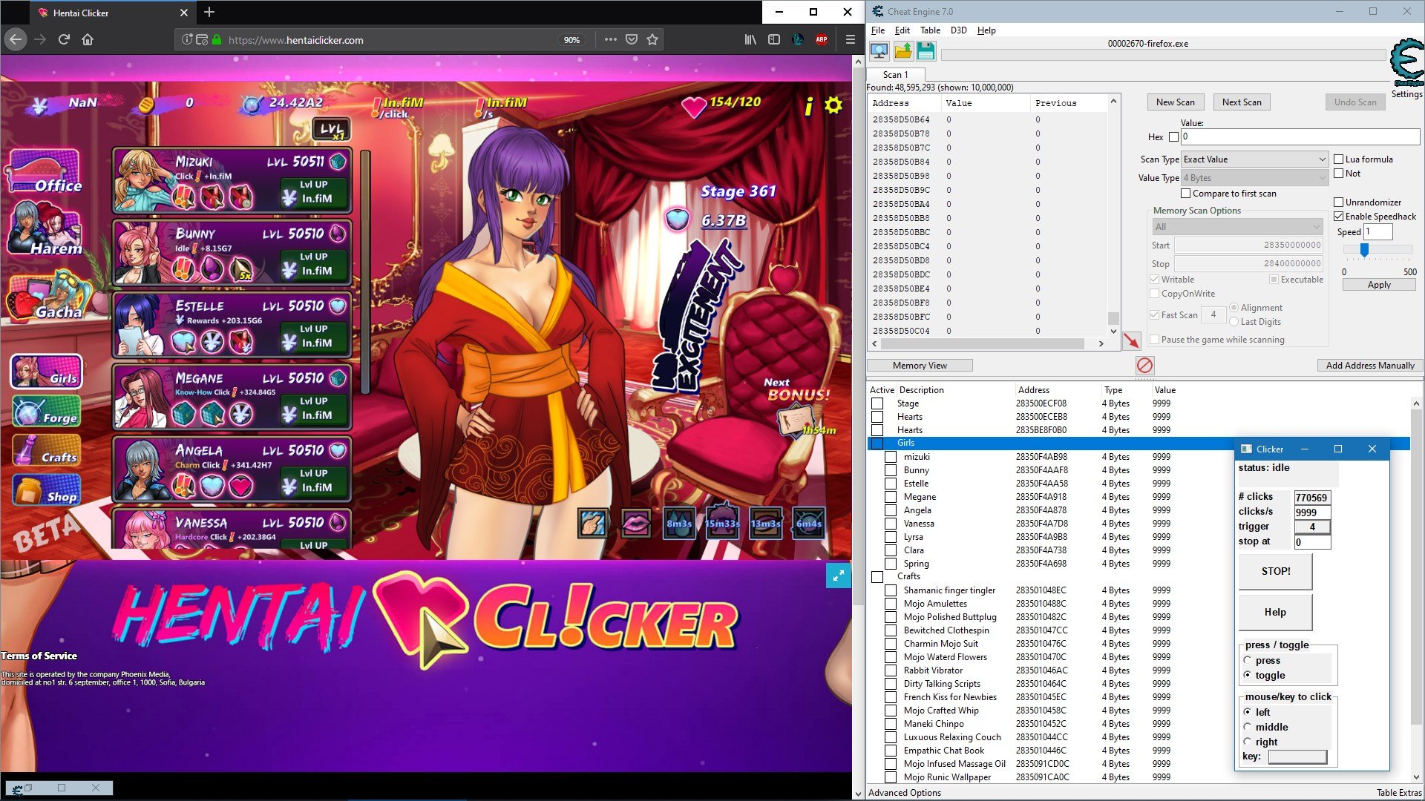
Task: Activate the Stage address entry checkbox
Action: pyautogui.click(x=877, y=403)
